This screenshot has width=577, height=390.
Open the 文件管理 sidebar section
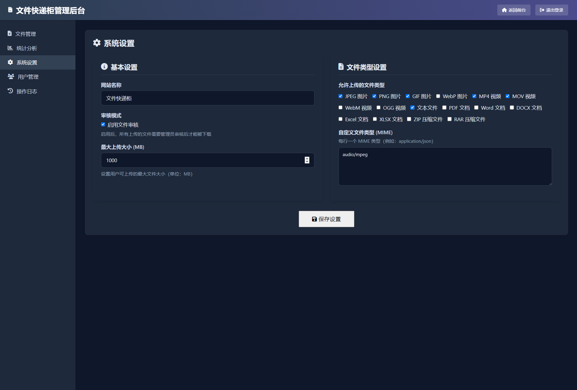(x=26, y=34)
